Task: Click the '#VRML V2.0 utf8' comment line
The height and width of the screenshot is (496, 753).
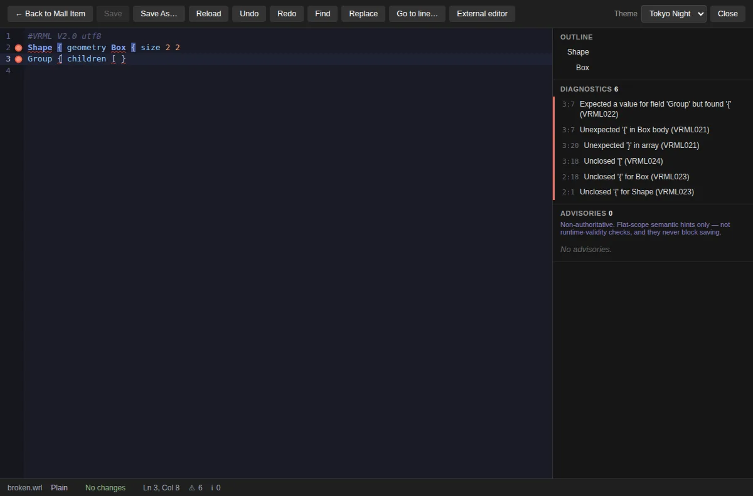Action: pos(64,36)
